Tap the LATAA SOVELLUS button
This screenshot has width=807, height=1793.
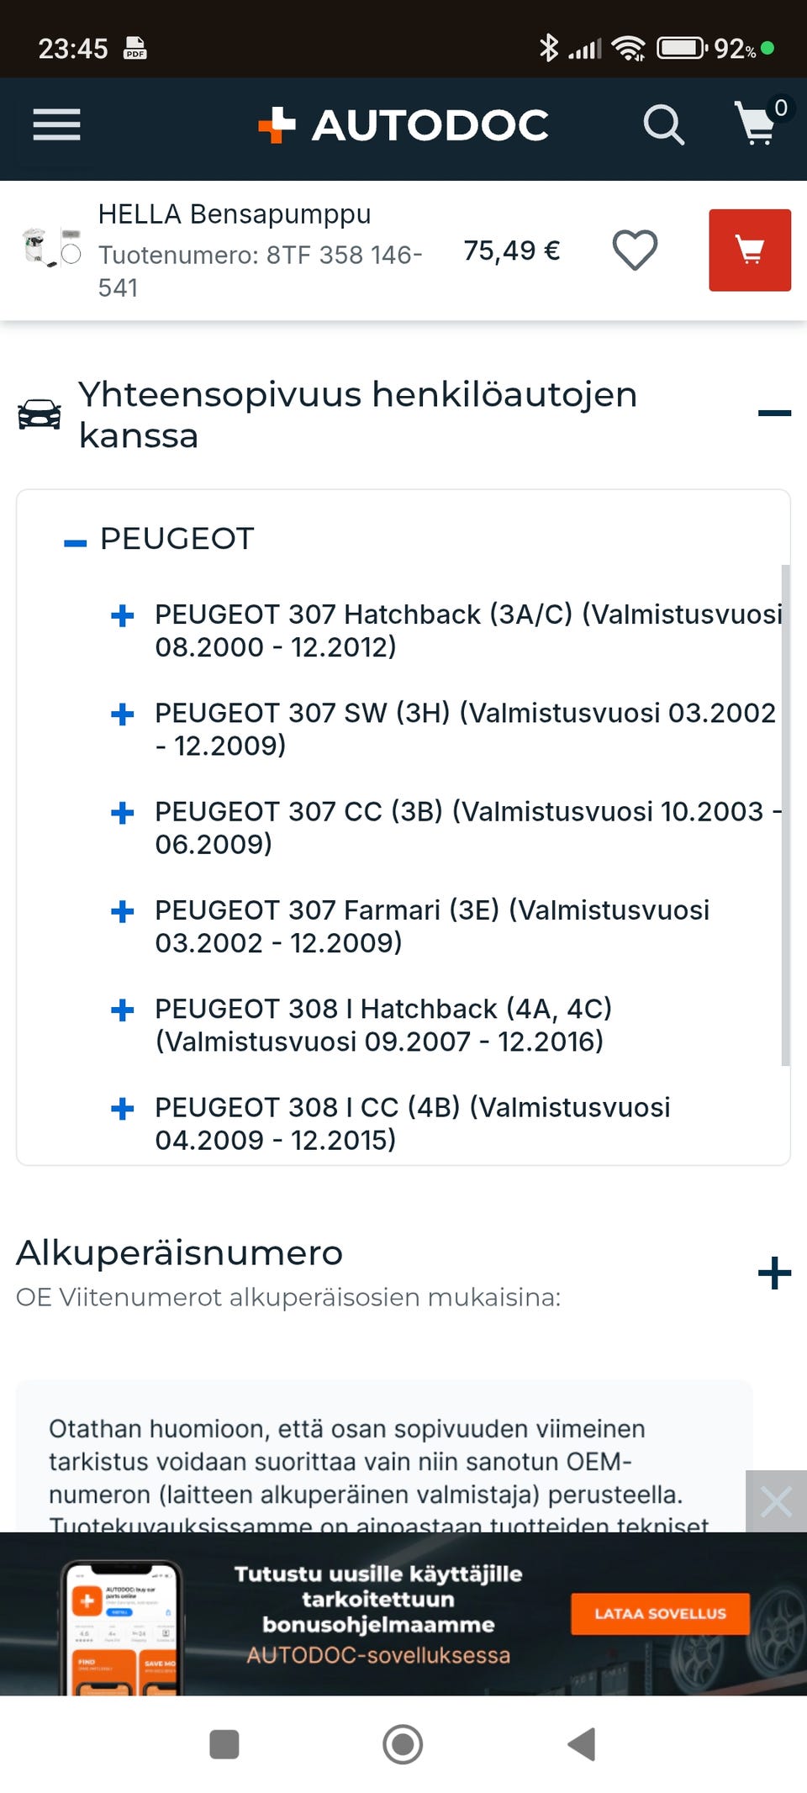[660, 1613]
